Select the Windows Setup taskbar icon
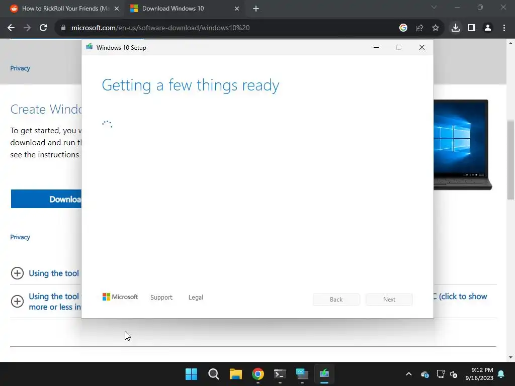Viewport: 515px width, 386px height. (x=324, y=374)
